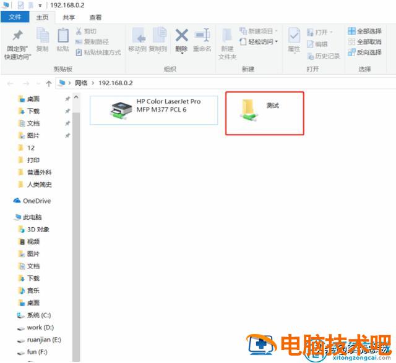Select the HP Color LaserJet Pro printer
Viewport: 396px width, 363px height.
pos(153,110)
